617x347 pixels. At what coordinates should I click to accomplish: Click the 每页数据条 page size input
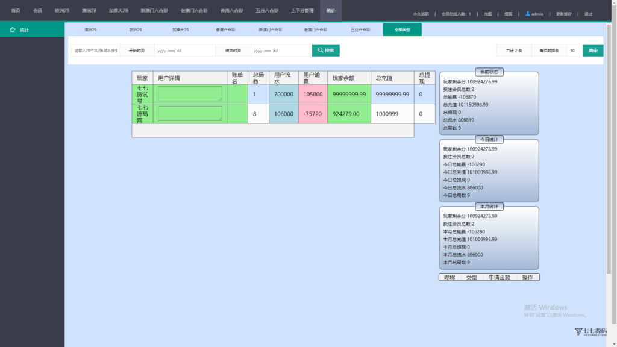pos(574,51)
